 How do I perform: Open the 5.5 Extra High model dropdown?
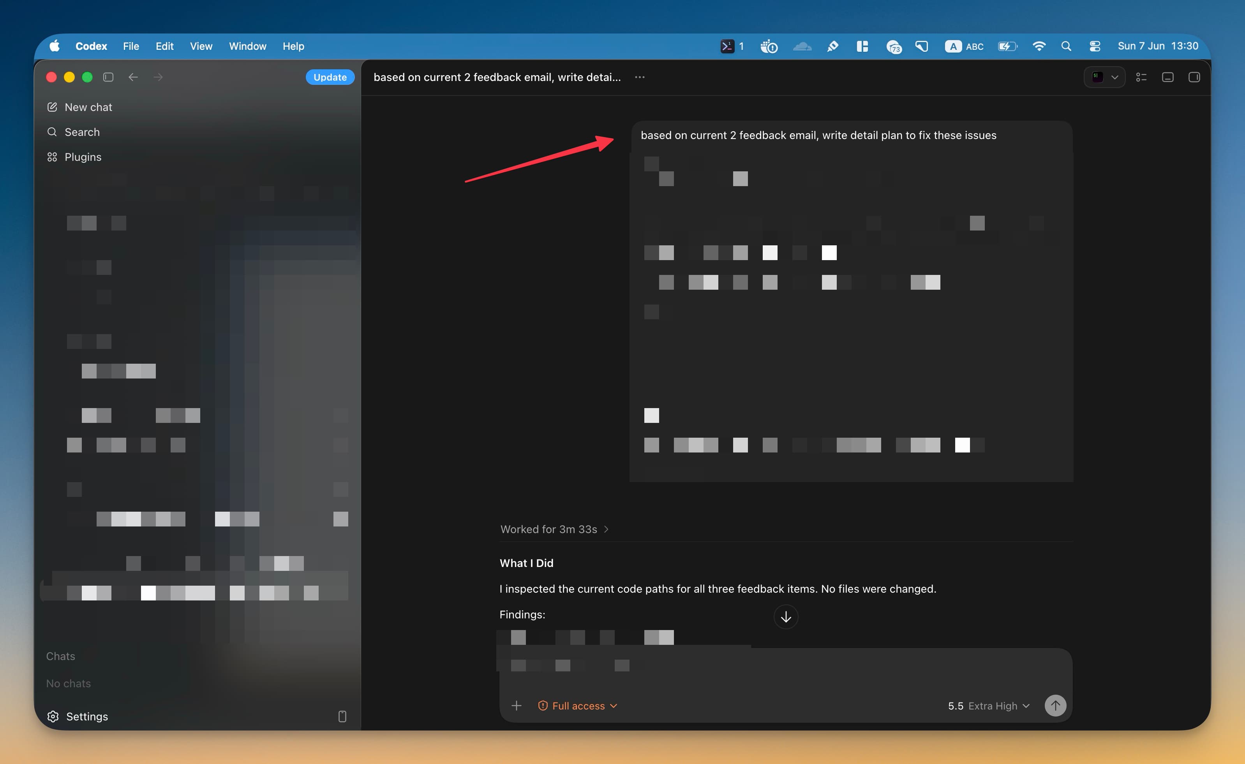[x=989, y=705]
